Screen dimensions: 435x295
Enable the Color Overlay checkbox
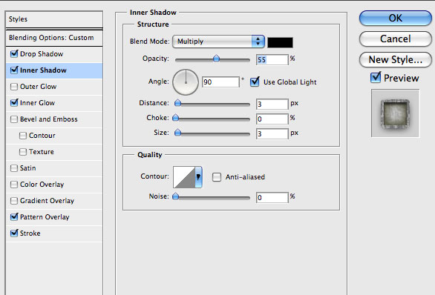[14, 185]
